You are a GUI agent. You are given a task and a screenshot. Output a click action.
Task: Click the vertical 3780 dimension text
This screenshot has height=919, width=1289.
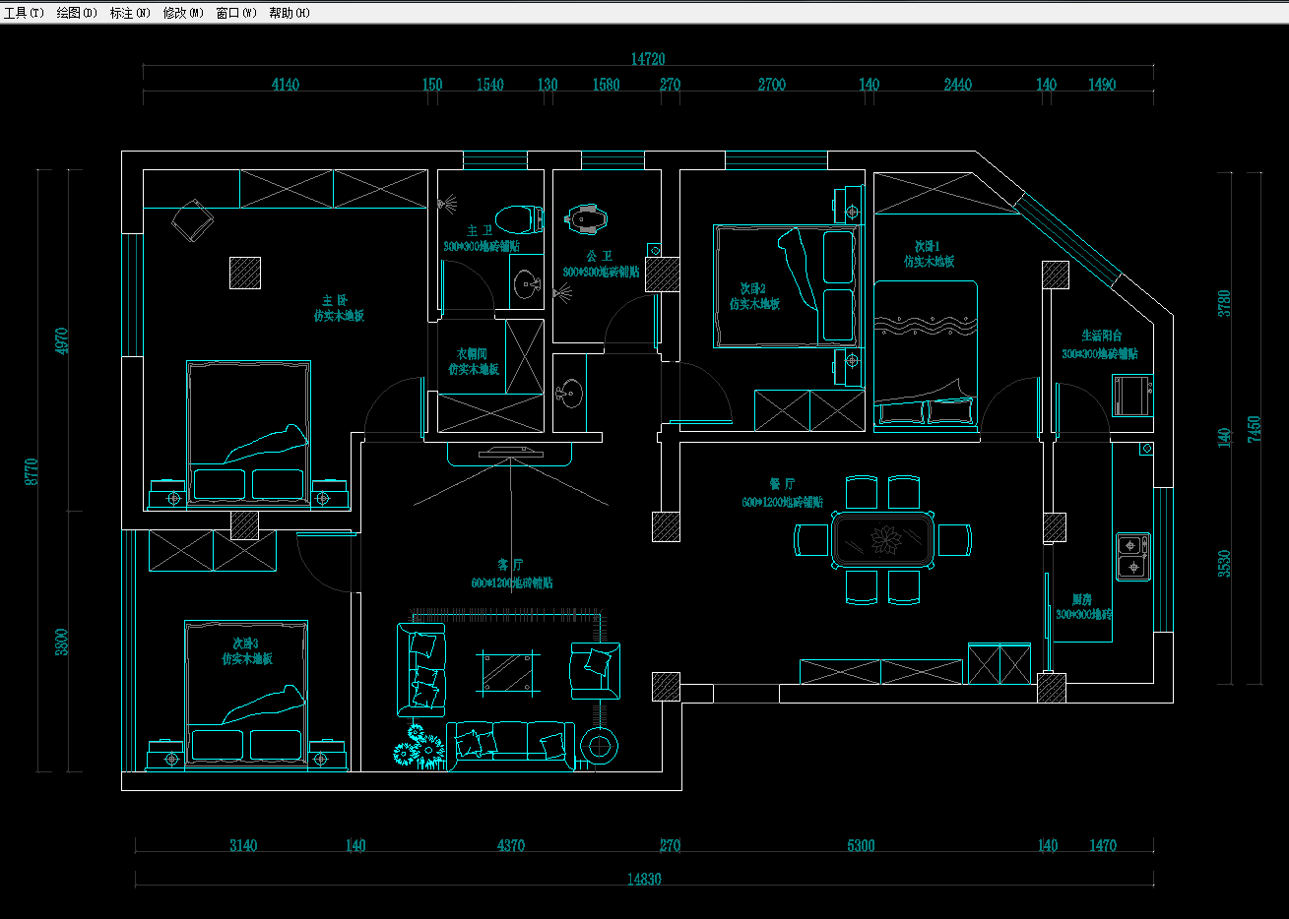(x=1225, y=303)
